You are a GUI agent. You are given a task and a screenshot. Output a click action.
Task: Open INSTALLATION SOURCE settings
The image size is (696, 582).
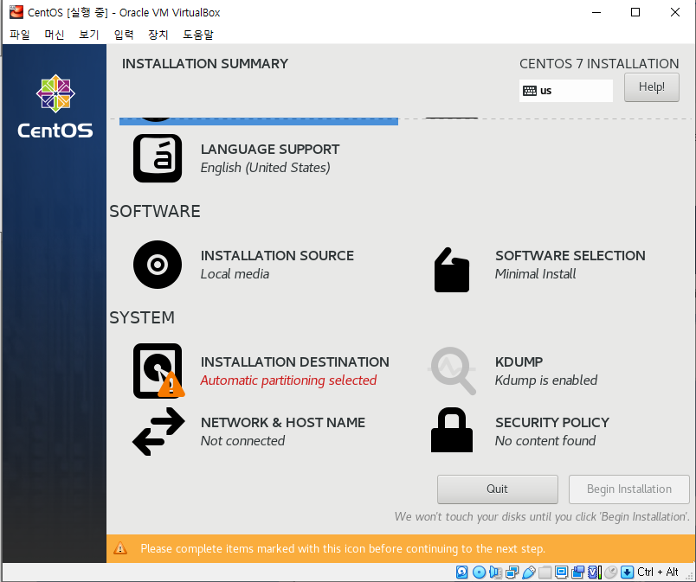click(277, 256)
